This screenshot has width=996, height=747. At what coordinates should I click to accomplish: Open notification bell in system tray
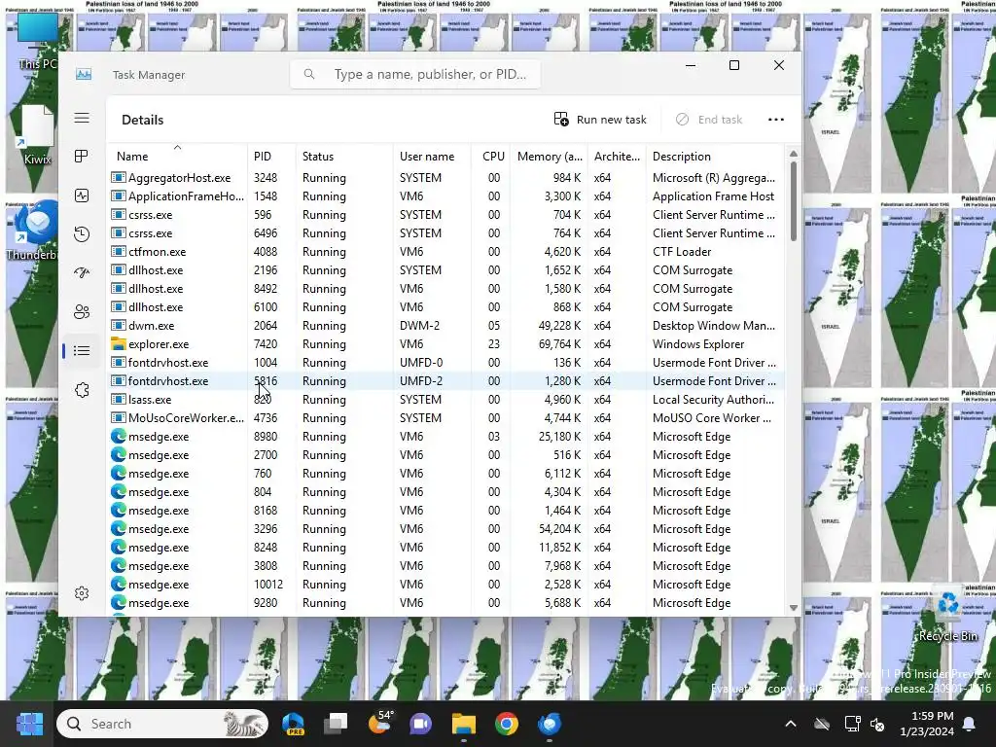pos(970,724)
